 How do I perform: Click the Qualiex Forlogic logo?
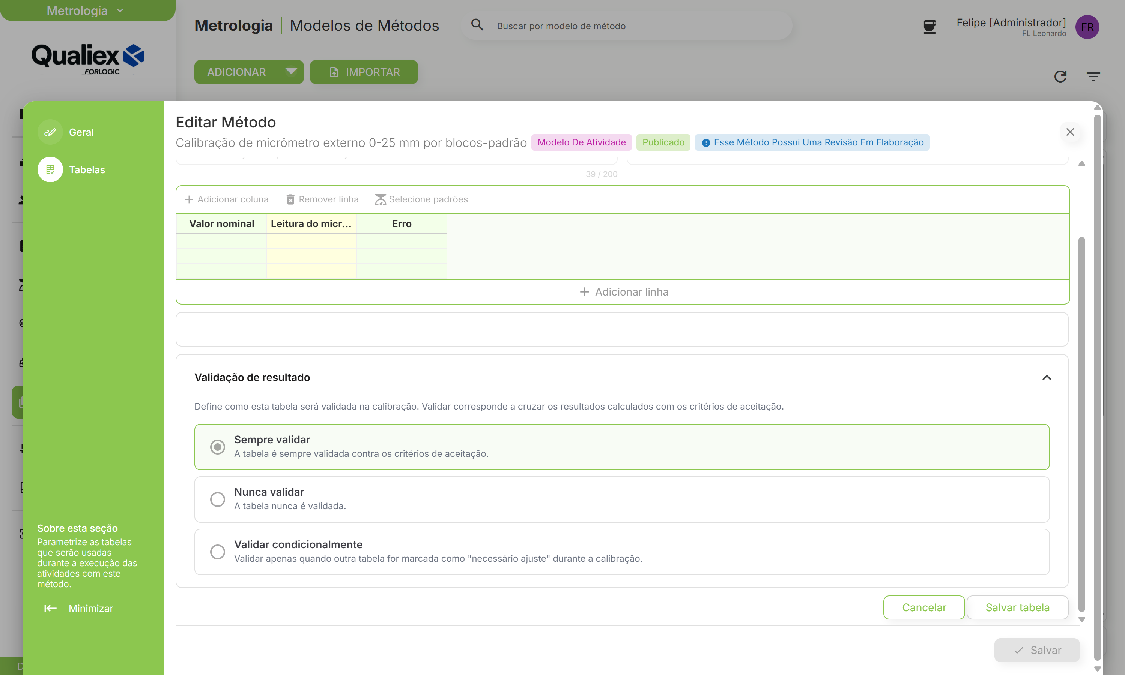click(87, 59)
